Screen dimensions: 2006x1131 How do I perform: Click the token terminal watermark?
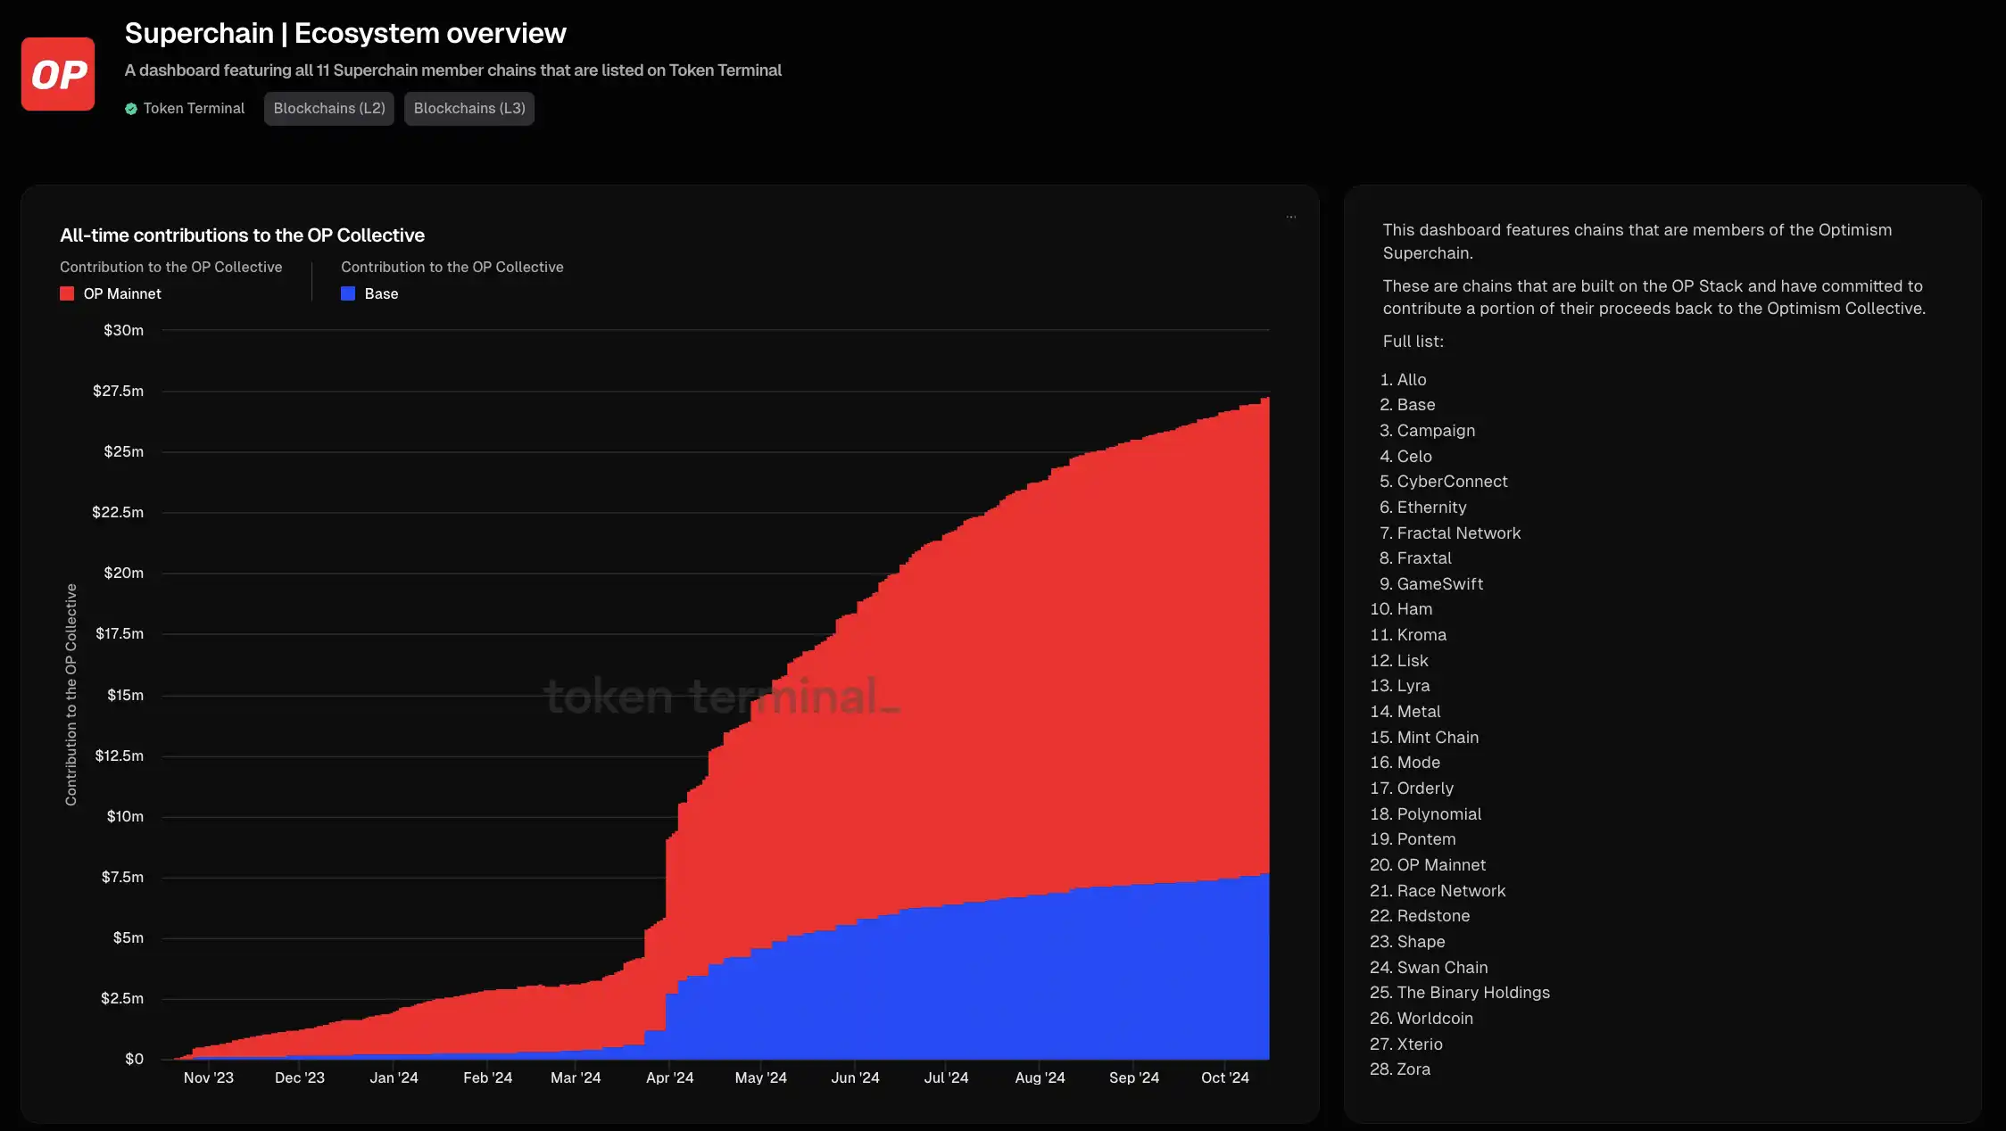click(723, 697)
